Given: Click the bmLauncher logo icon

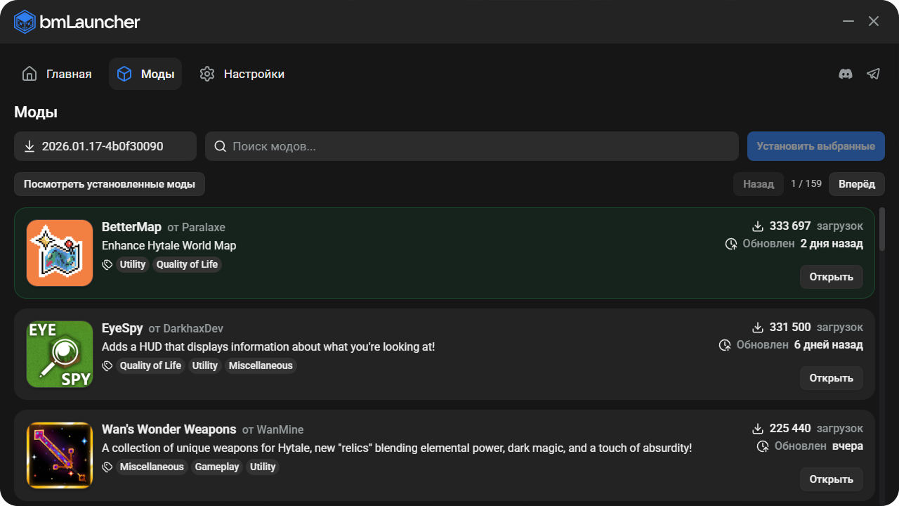Looking at the screenshot, I should (25, 22).
